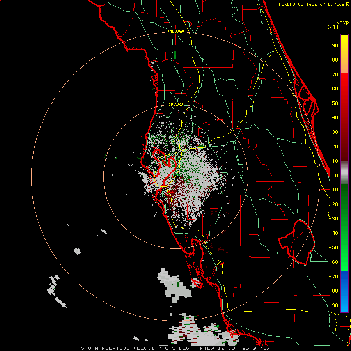Screen dimensions: 351x351
Task: Click the 80 knot label on the scale
Action: click(x=335, y=60)
